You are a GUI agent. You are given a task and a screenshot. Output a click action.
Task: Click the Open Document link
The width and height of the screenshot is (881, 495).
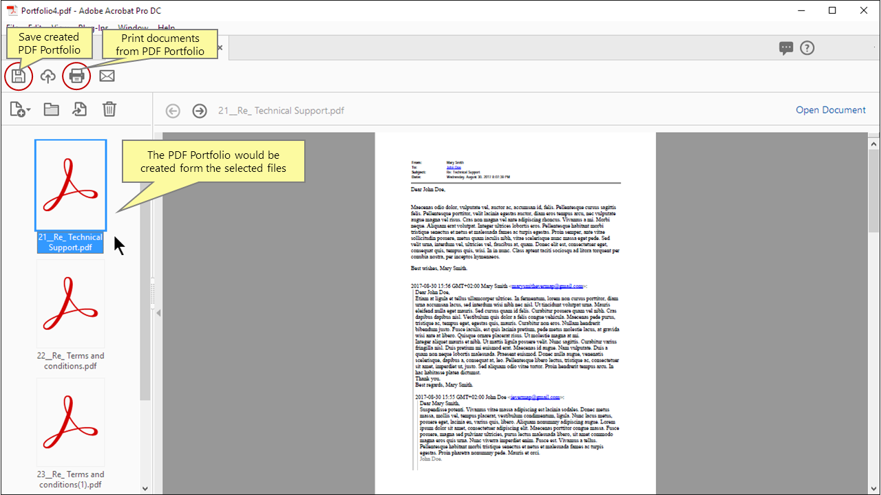point(830,110)
